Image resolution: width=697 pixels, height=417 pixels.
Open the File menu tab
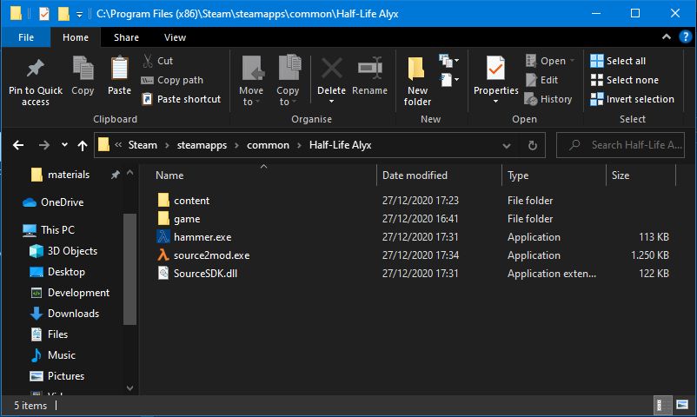(x=26, y=37)
